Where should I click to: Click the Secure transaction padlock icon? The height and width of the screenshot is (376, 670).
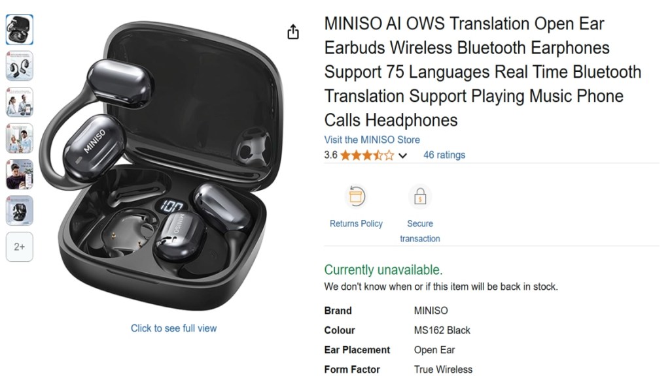tap(420, 196)
